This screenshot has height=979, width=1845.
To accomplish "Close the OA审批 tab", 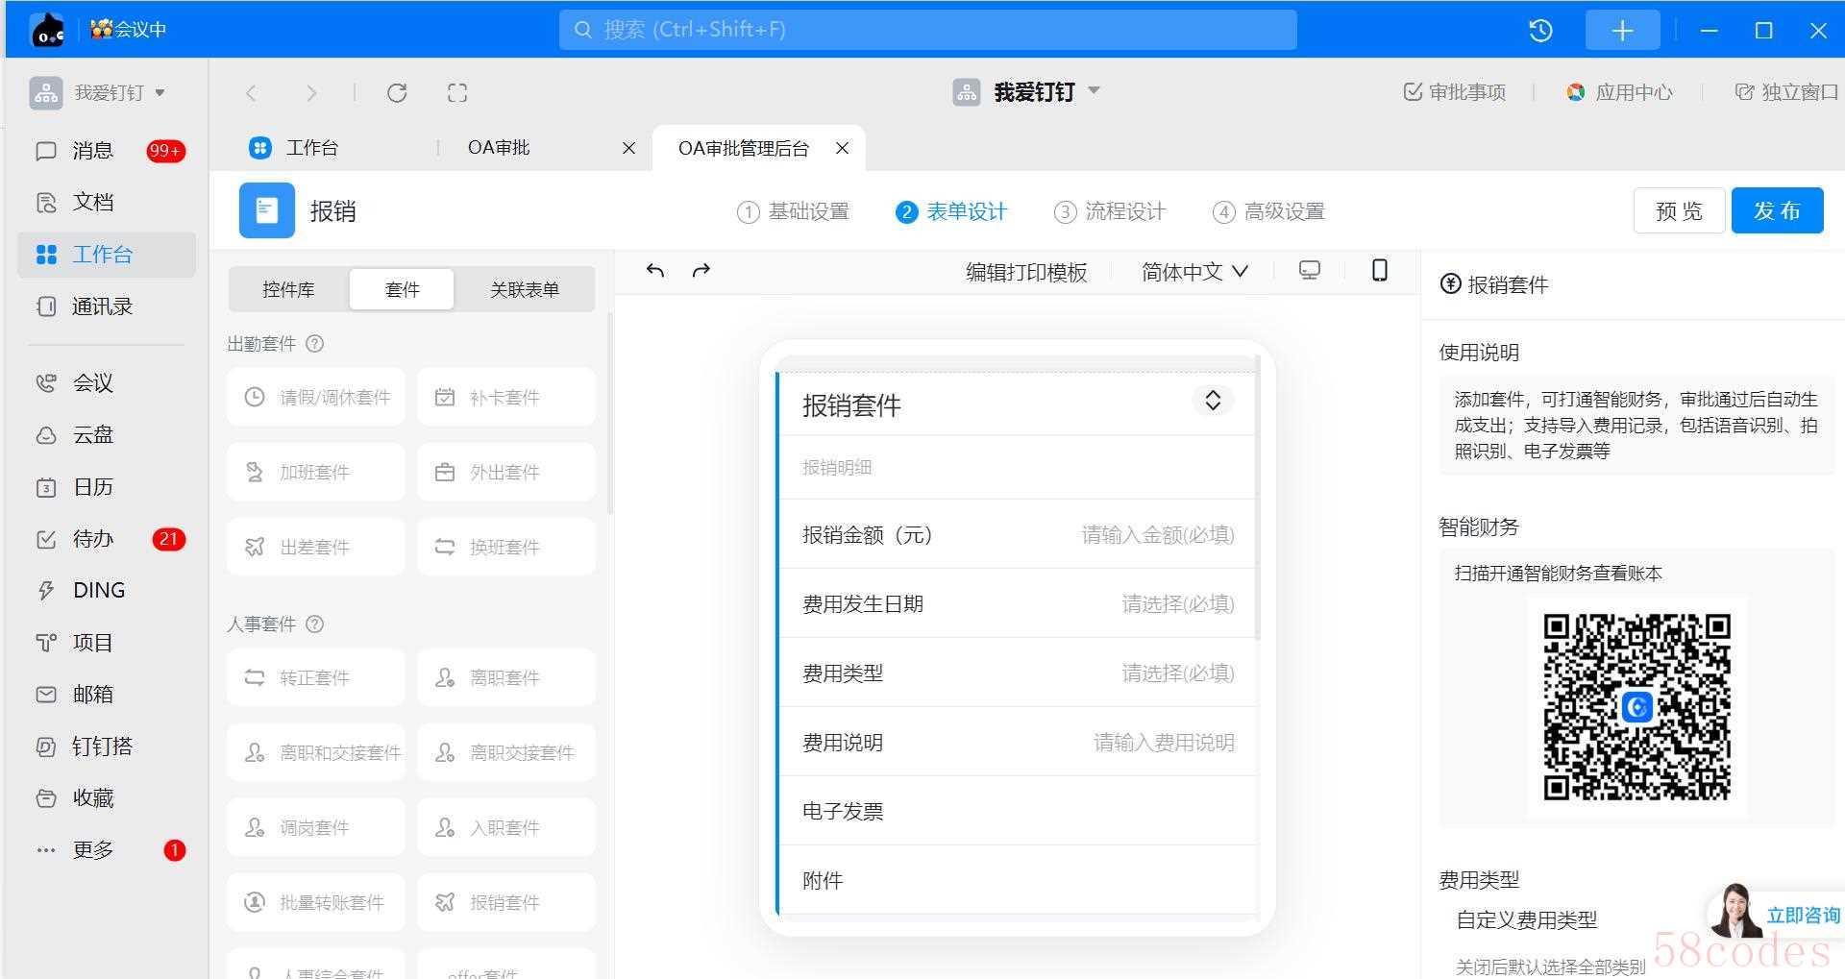I will pyautogui.click(x=629, y=148).
